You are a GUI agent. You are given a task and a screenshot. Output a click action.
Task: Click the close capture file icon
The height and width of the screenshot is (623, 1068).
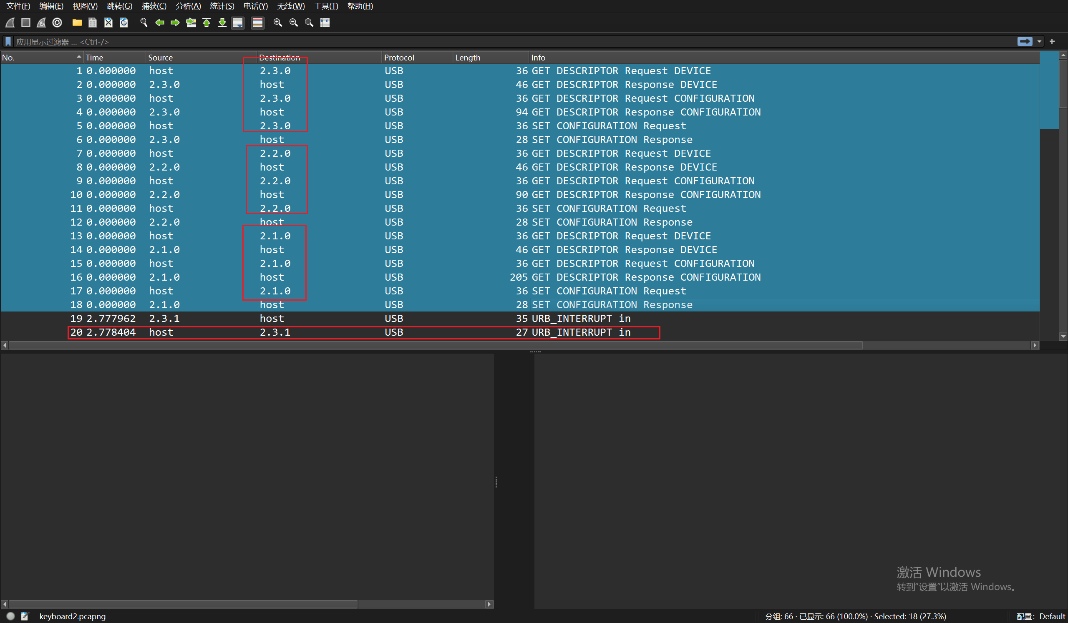point(108,23)
